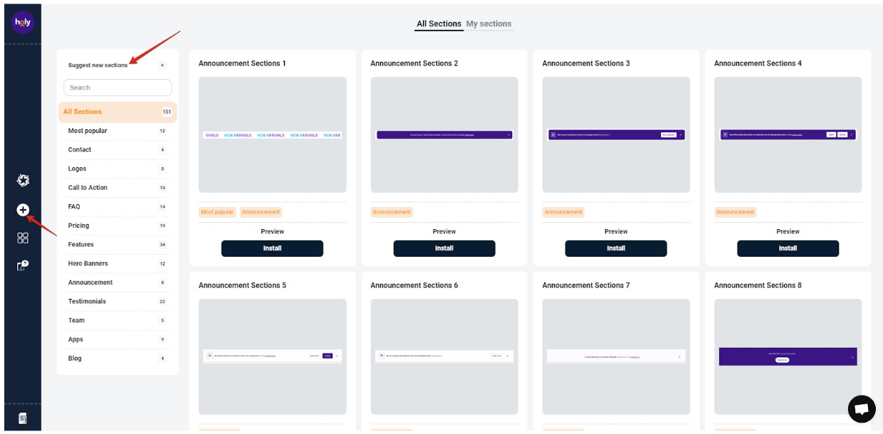Viewport: 883px width, 434px height.
Task: Select the Hero Banners category
Action: 117,263
